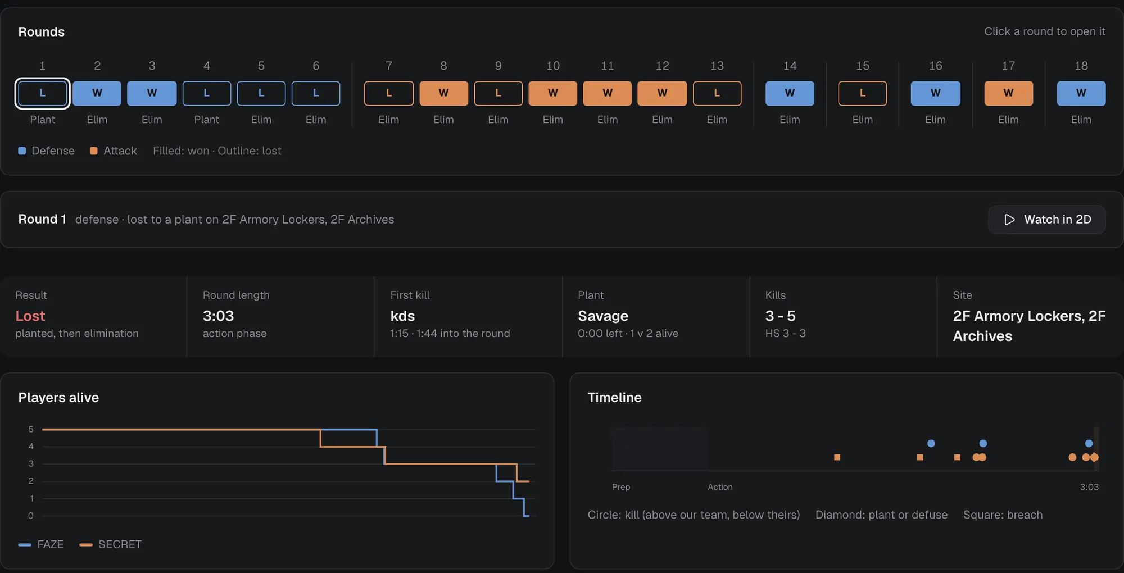Click the orange Attack legend swatch
1124x573 pixels.
94,151
